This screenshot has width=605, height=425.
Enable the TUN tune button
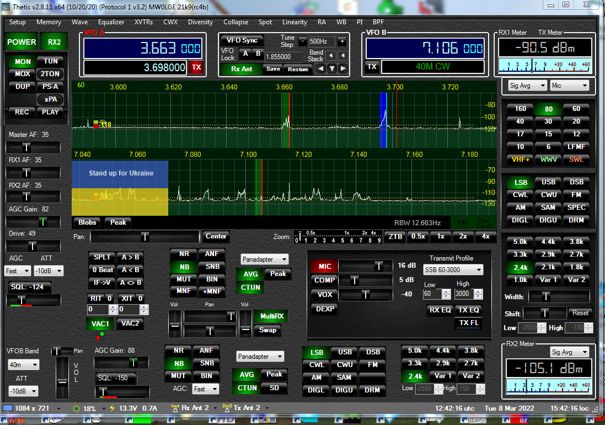point(51,61)
